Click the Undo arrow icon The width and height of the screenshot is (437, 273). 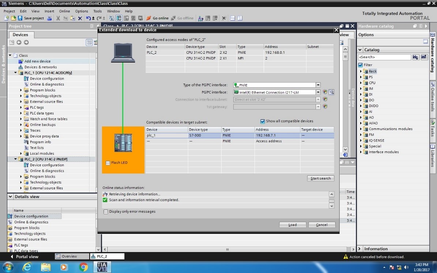tap(88, 18)
